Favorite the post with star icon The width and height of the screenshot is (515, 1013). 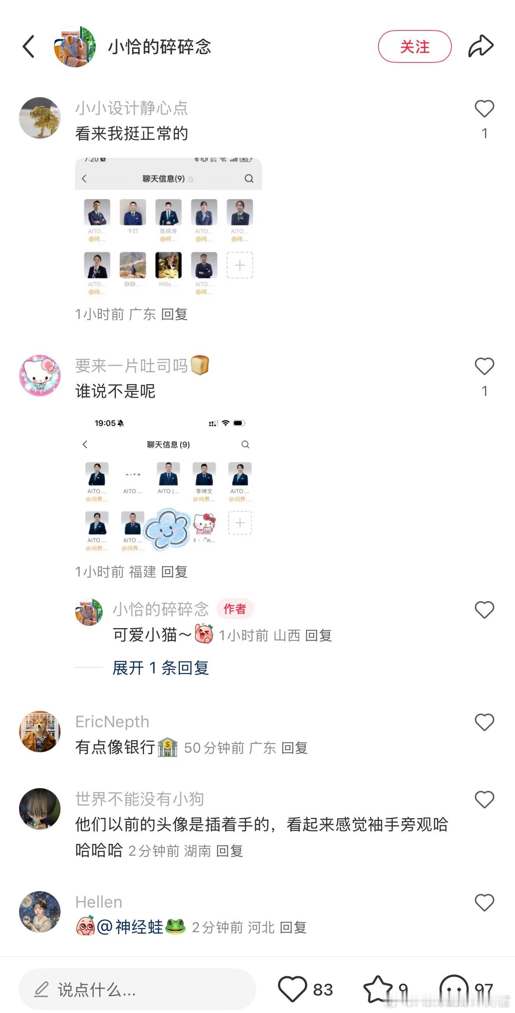[x=378, y=989]
